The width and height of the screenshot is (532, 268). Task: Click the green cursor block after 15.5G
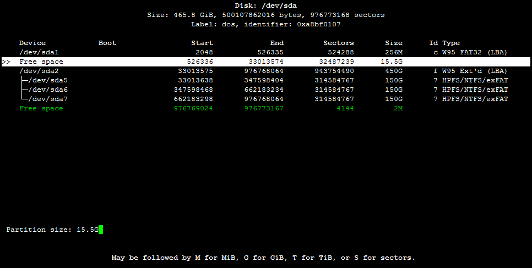[101, 230]
